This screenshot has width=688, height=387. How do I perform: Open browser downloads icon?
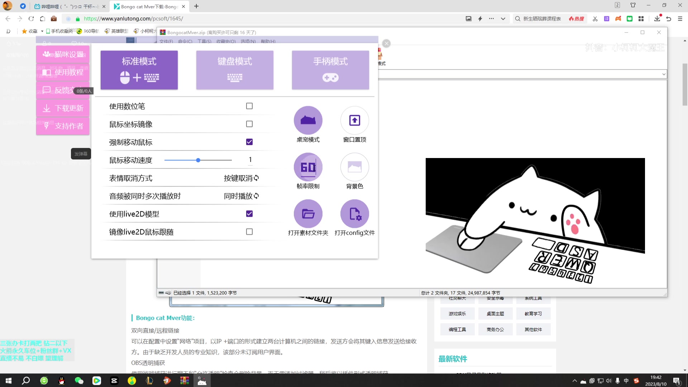(657, 19)
